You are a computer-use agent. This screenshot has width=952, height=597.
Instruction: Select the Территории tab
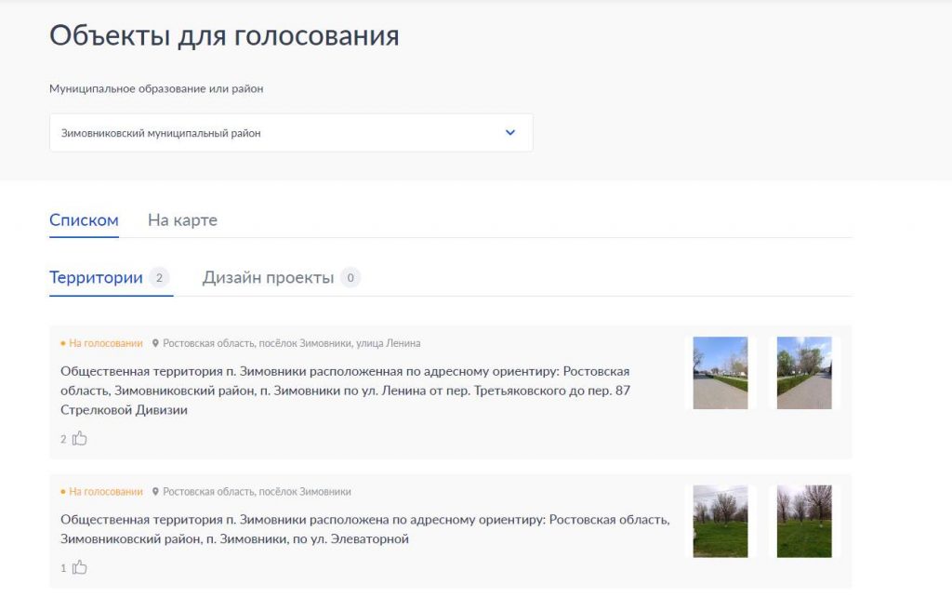96,277
